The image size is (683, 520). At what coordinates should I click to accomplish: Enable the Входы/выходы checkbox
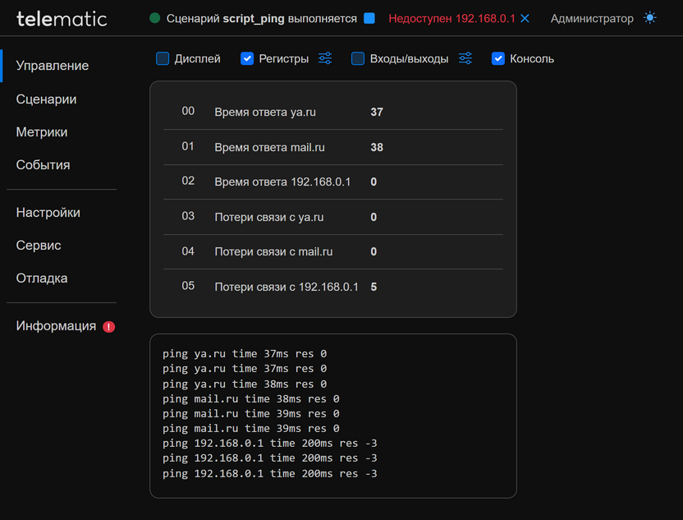coord(358,58)
